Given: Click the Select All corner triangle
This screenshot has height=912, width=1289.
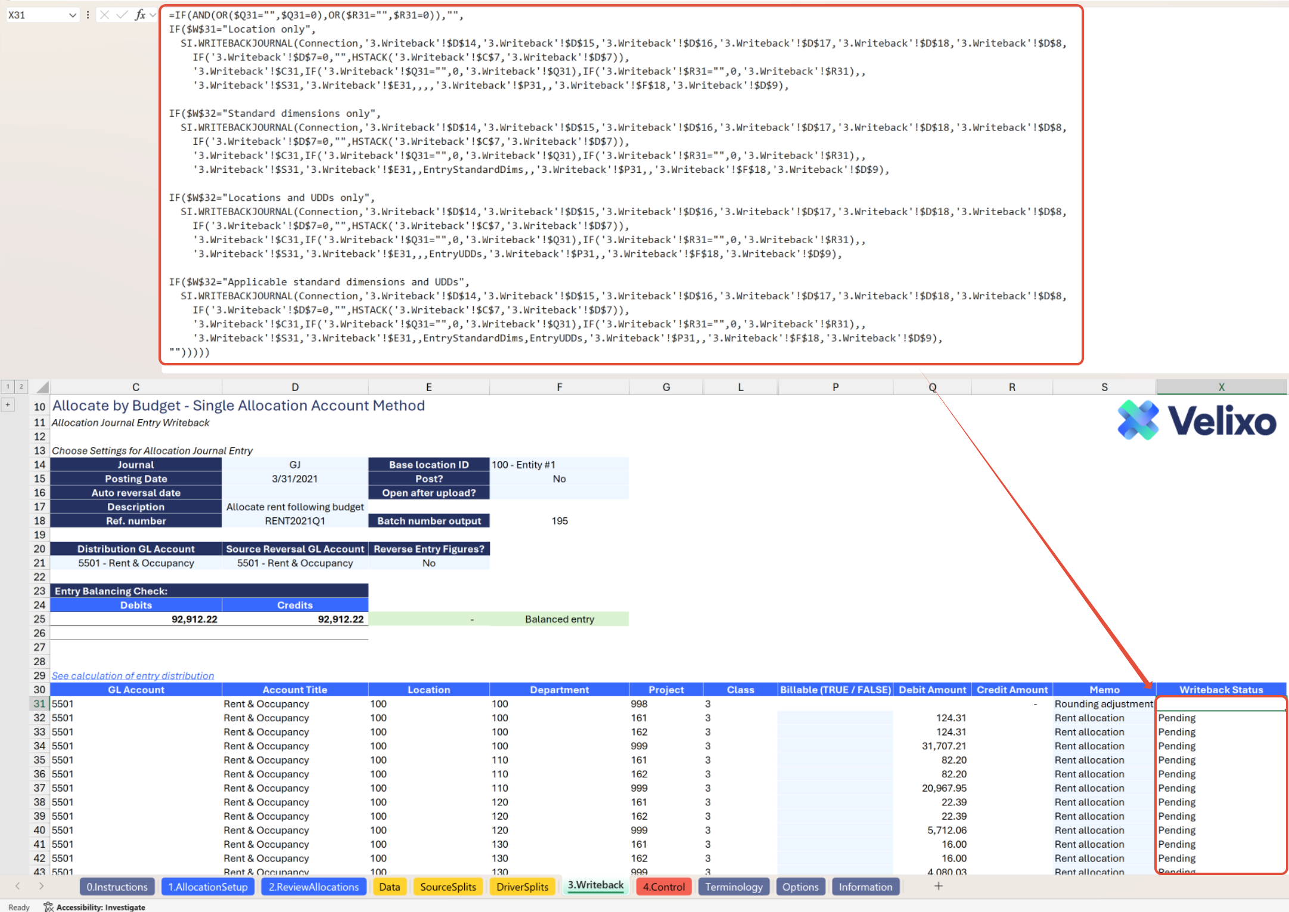Looking at the screenshot, I should coord(42,387).
